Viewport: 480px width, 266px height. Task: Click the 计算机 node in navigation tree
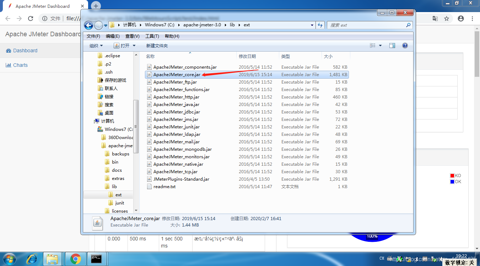(x=108, y=121)
